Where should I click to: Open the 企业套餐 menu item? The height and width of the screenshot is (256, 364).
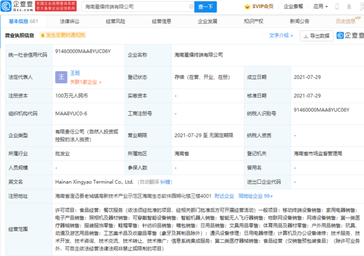(x=294, y=7)
